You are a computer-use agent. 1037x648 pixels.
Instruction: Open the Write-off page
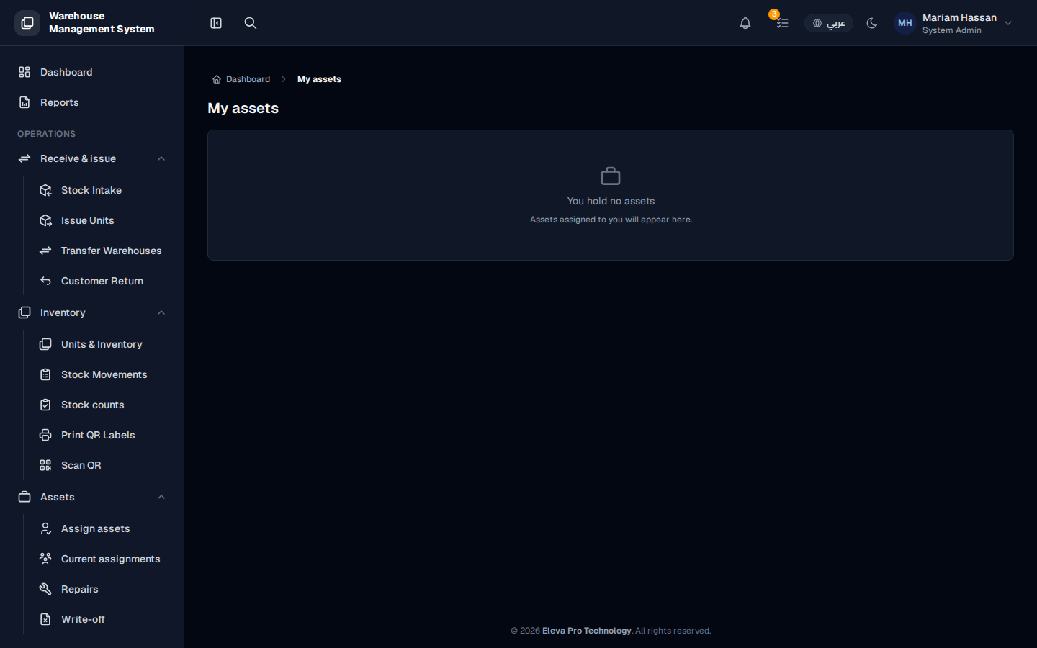[x=102, y=619]
